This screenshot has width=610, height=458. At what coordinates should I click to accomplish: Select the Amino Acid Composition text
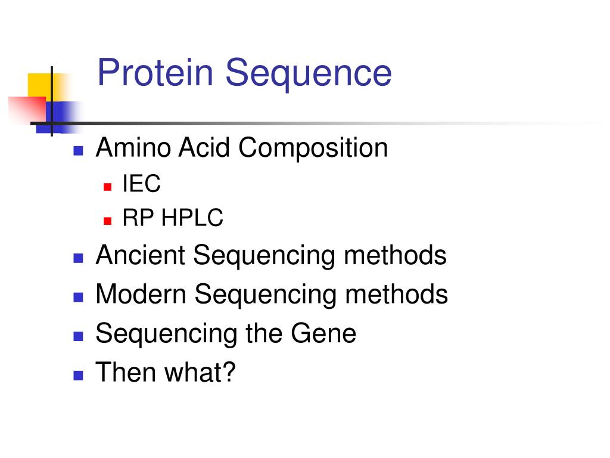(242, 148)
